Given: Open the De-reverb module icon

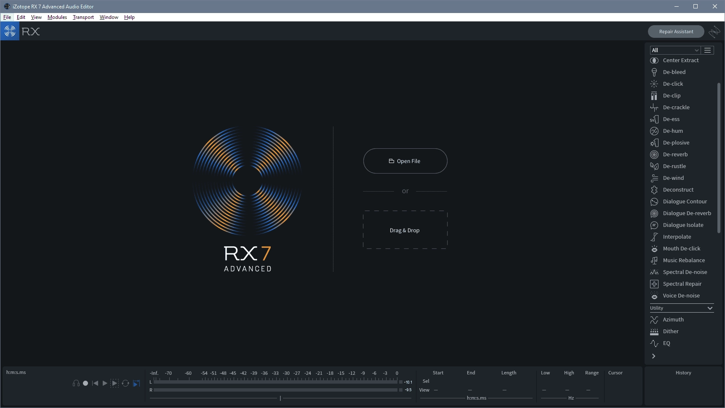Looking at the screenshot, I should point(654,155).
